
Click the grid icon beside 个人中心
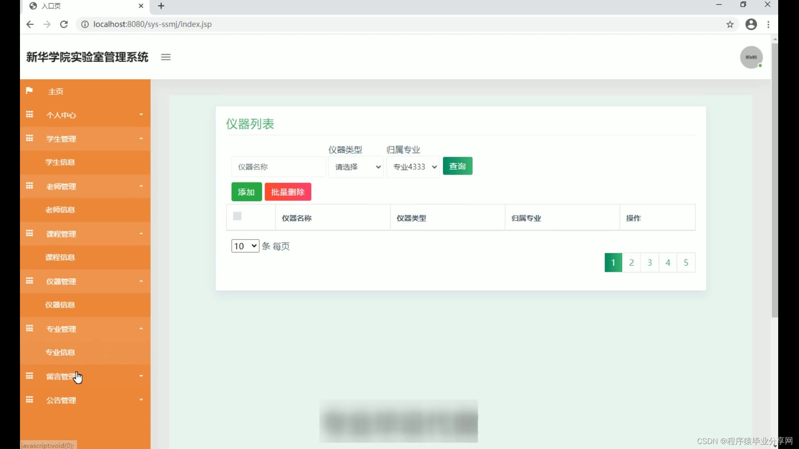coord(30,114)
